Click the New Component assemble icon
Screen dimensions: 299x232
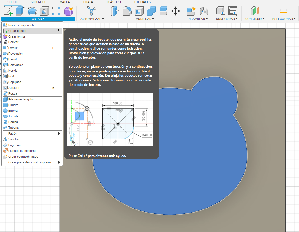[x=191, y=11]
